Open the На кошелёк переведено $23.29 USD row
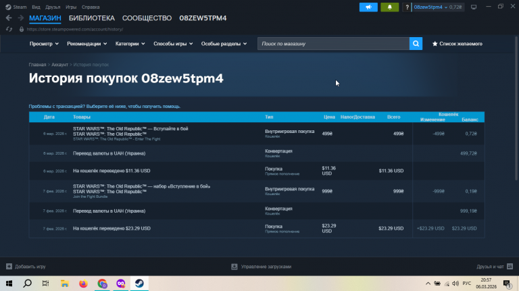This screenshot has width=519, height=291. [257, 228]
